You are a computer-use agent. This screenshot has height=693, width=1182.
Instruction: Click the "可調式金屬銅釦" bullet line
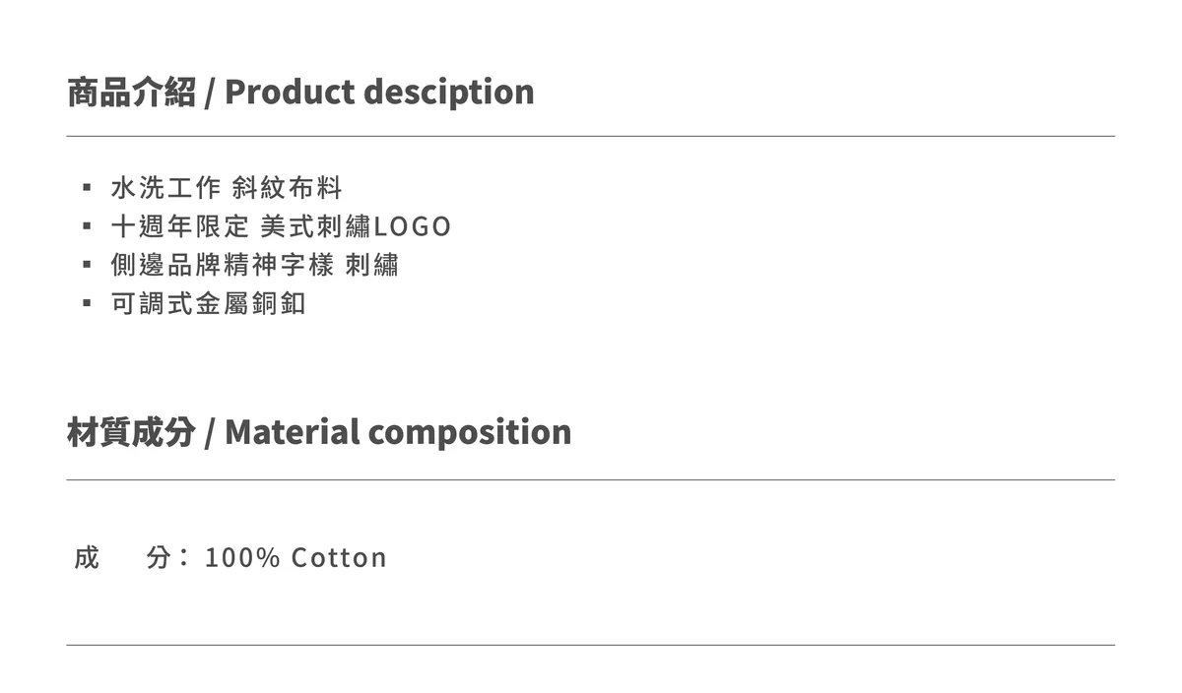(x=209, y=303)
